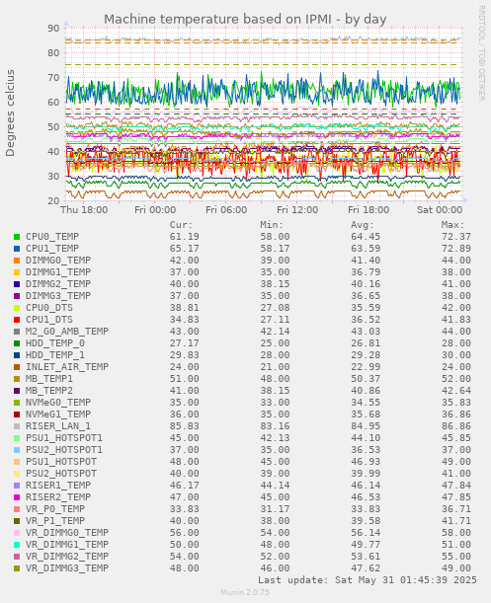The height and width of the screenshot is (603, 491).
Task: Select the DIMMG0_TEMP legend label
Action: (x=58, y=261)
